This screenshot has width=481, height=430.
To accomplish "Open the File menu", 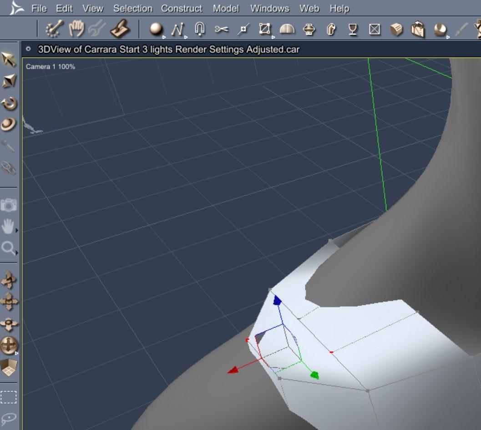I will (x=39, y=8).
